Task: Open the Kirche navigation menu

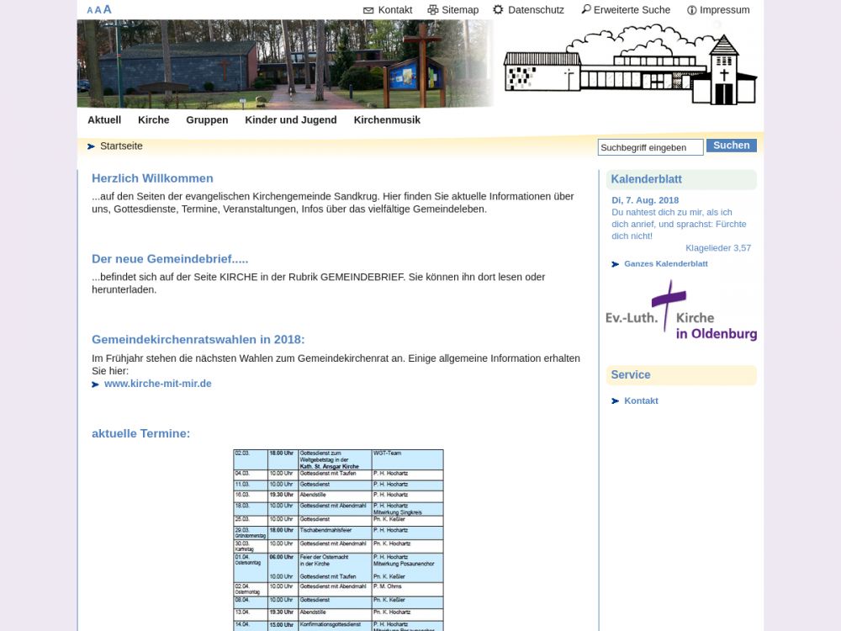Action: [x=154, y=120]
